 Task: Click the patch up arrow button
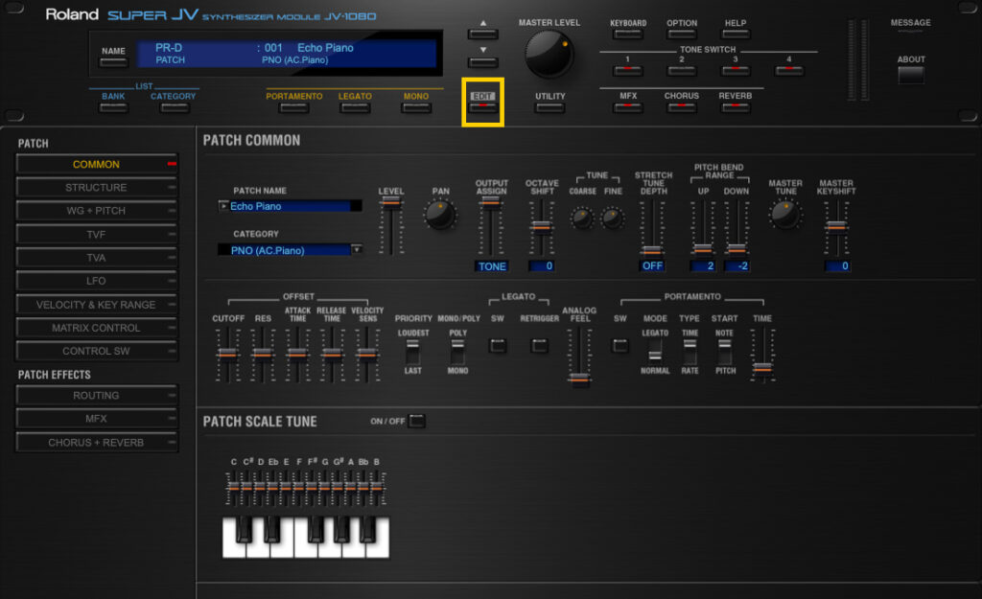pos(483,34)
